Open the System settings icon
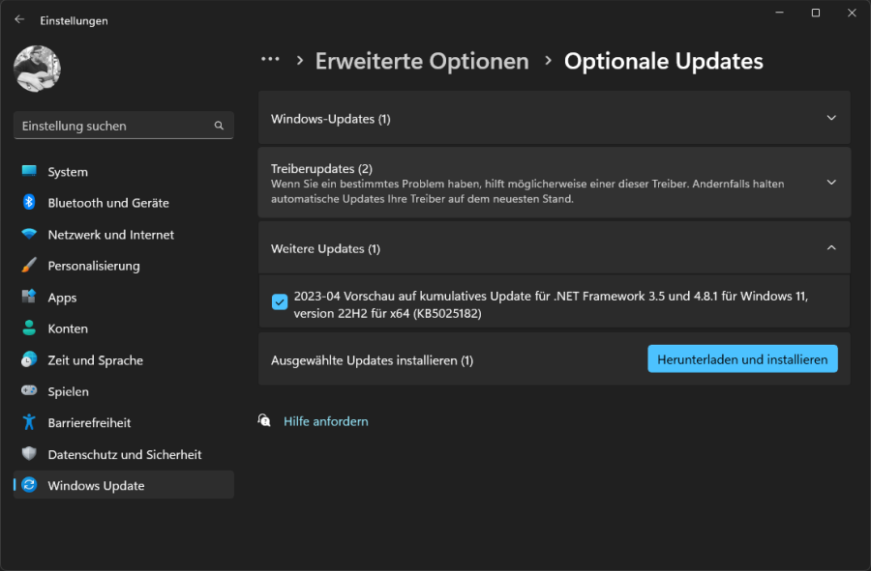 tap(27, 171)
